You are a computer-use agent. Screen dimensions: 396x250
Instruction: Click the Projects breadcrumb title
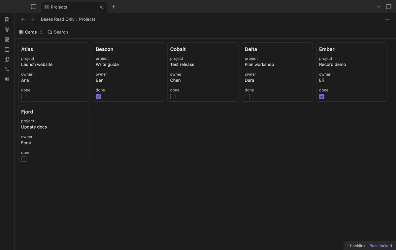tap(87, 19)
